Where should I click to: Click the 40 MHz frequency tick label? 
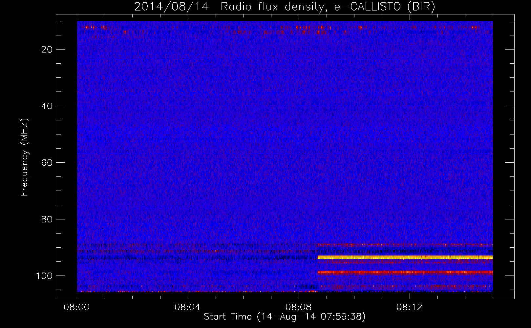coord(47,106)
